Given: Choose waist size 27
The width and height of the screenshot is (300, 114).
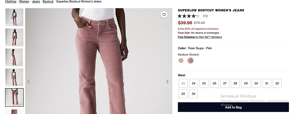Looking at the screenshot, I should click(x=225, y=83).
